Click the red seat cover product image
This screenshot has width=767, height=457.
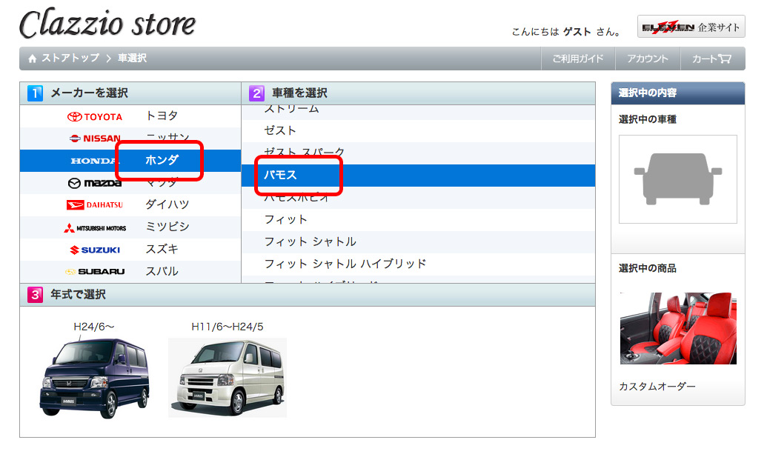pyautogui.click(x=678, y=328)
